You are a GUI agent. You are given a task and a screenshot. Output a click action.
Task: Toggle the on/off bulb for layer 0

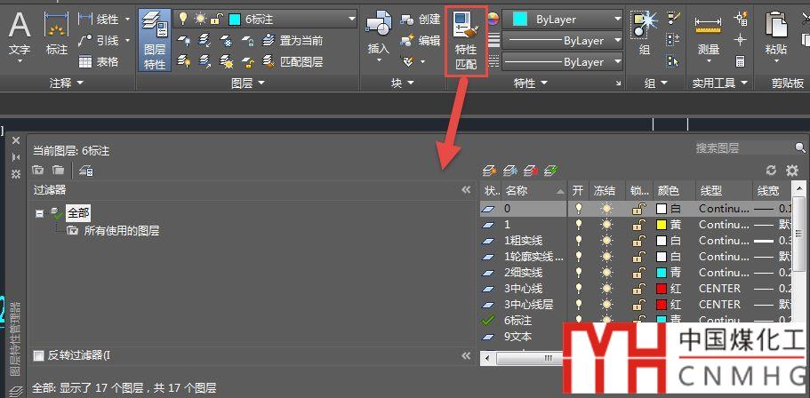pyautogui.click(x=579, y=209)
